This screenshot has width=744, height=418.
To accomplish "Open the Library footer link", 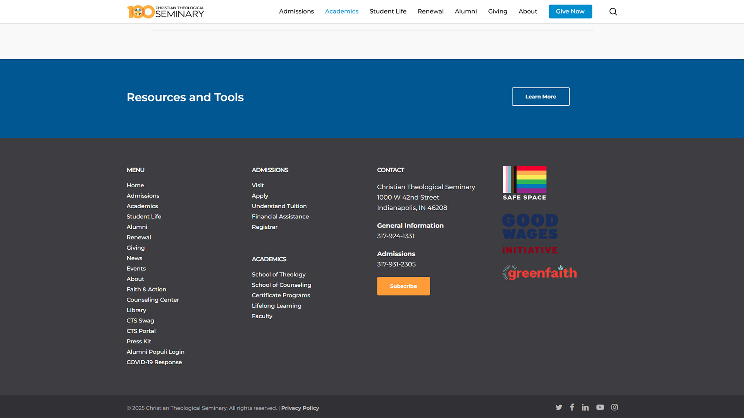I will coord(136,310).
